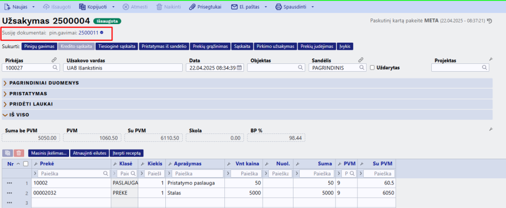The height and width of the screenshot is (208, 506).
Task: Click the history icon beside META timestamp
Action: point(490,21)
